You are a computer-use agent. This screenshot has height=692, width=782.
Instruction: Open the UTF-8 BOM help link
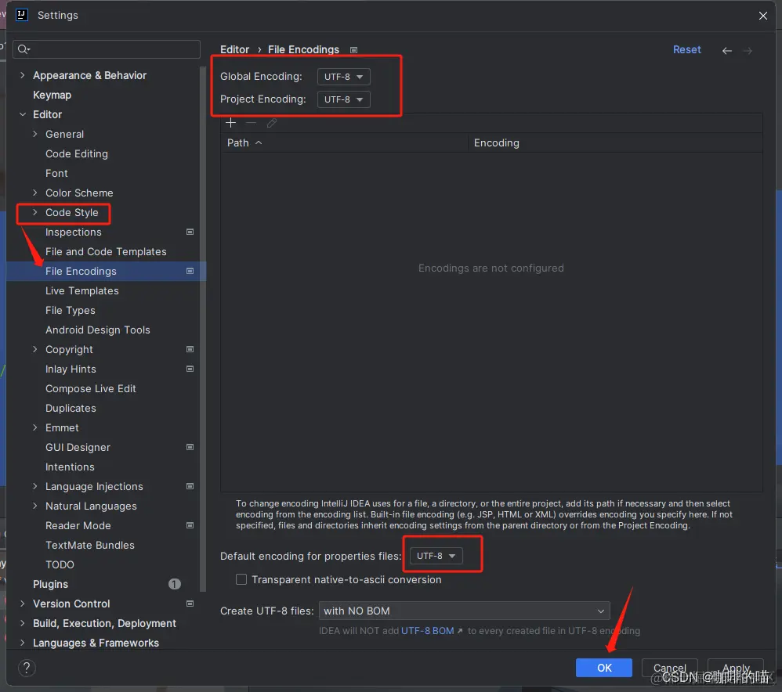[427, 631]
